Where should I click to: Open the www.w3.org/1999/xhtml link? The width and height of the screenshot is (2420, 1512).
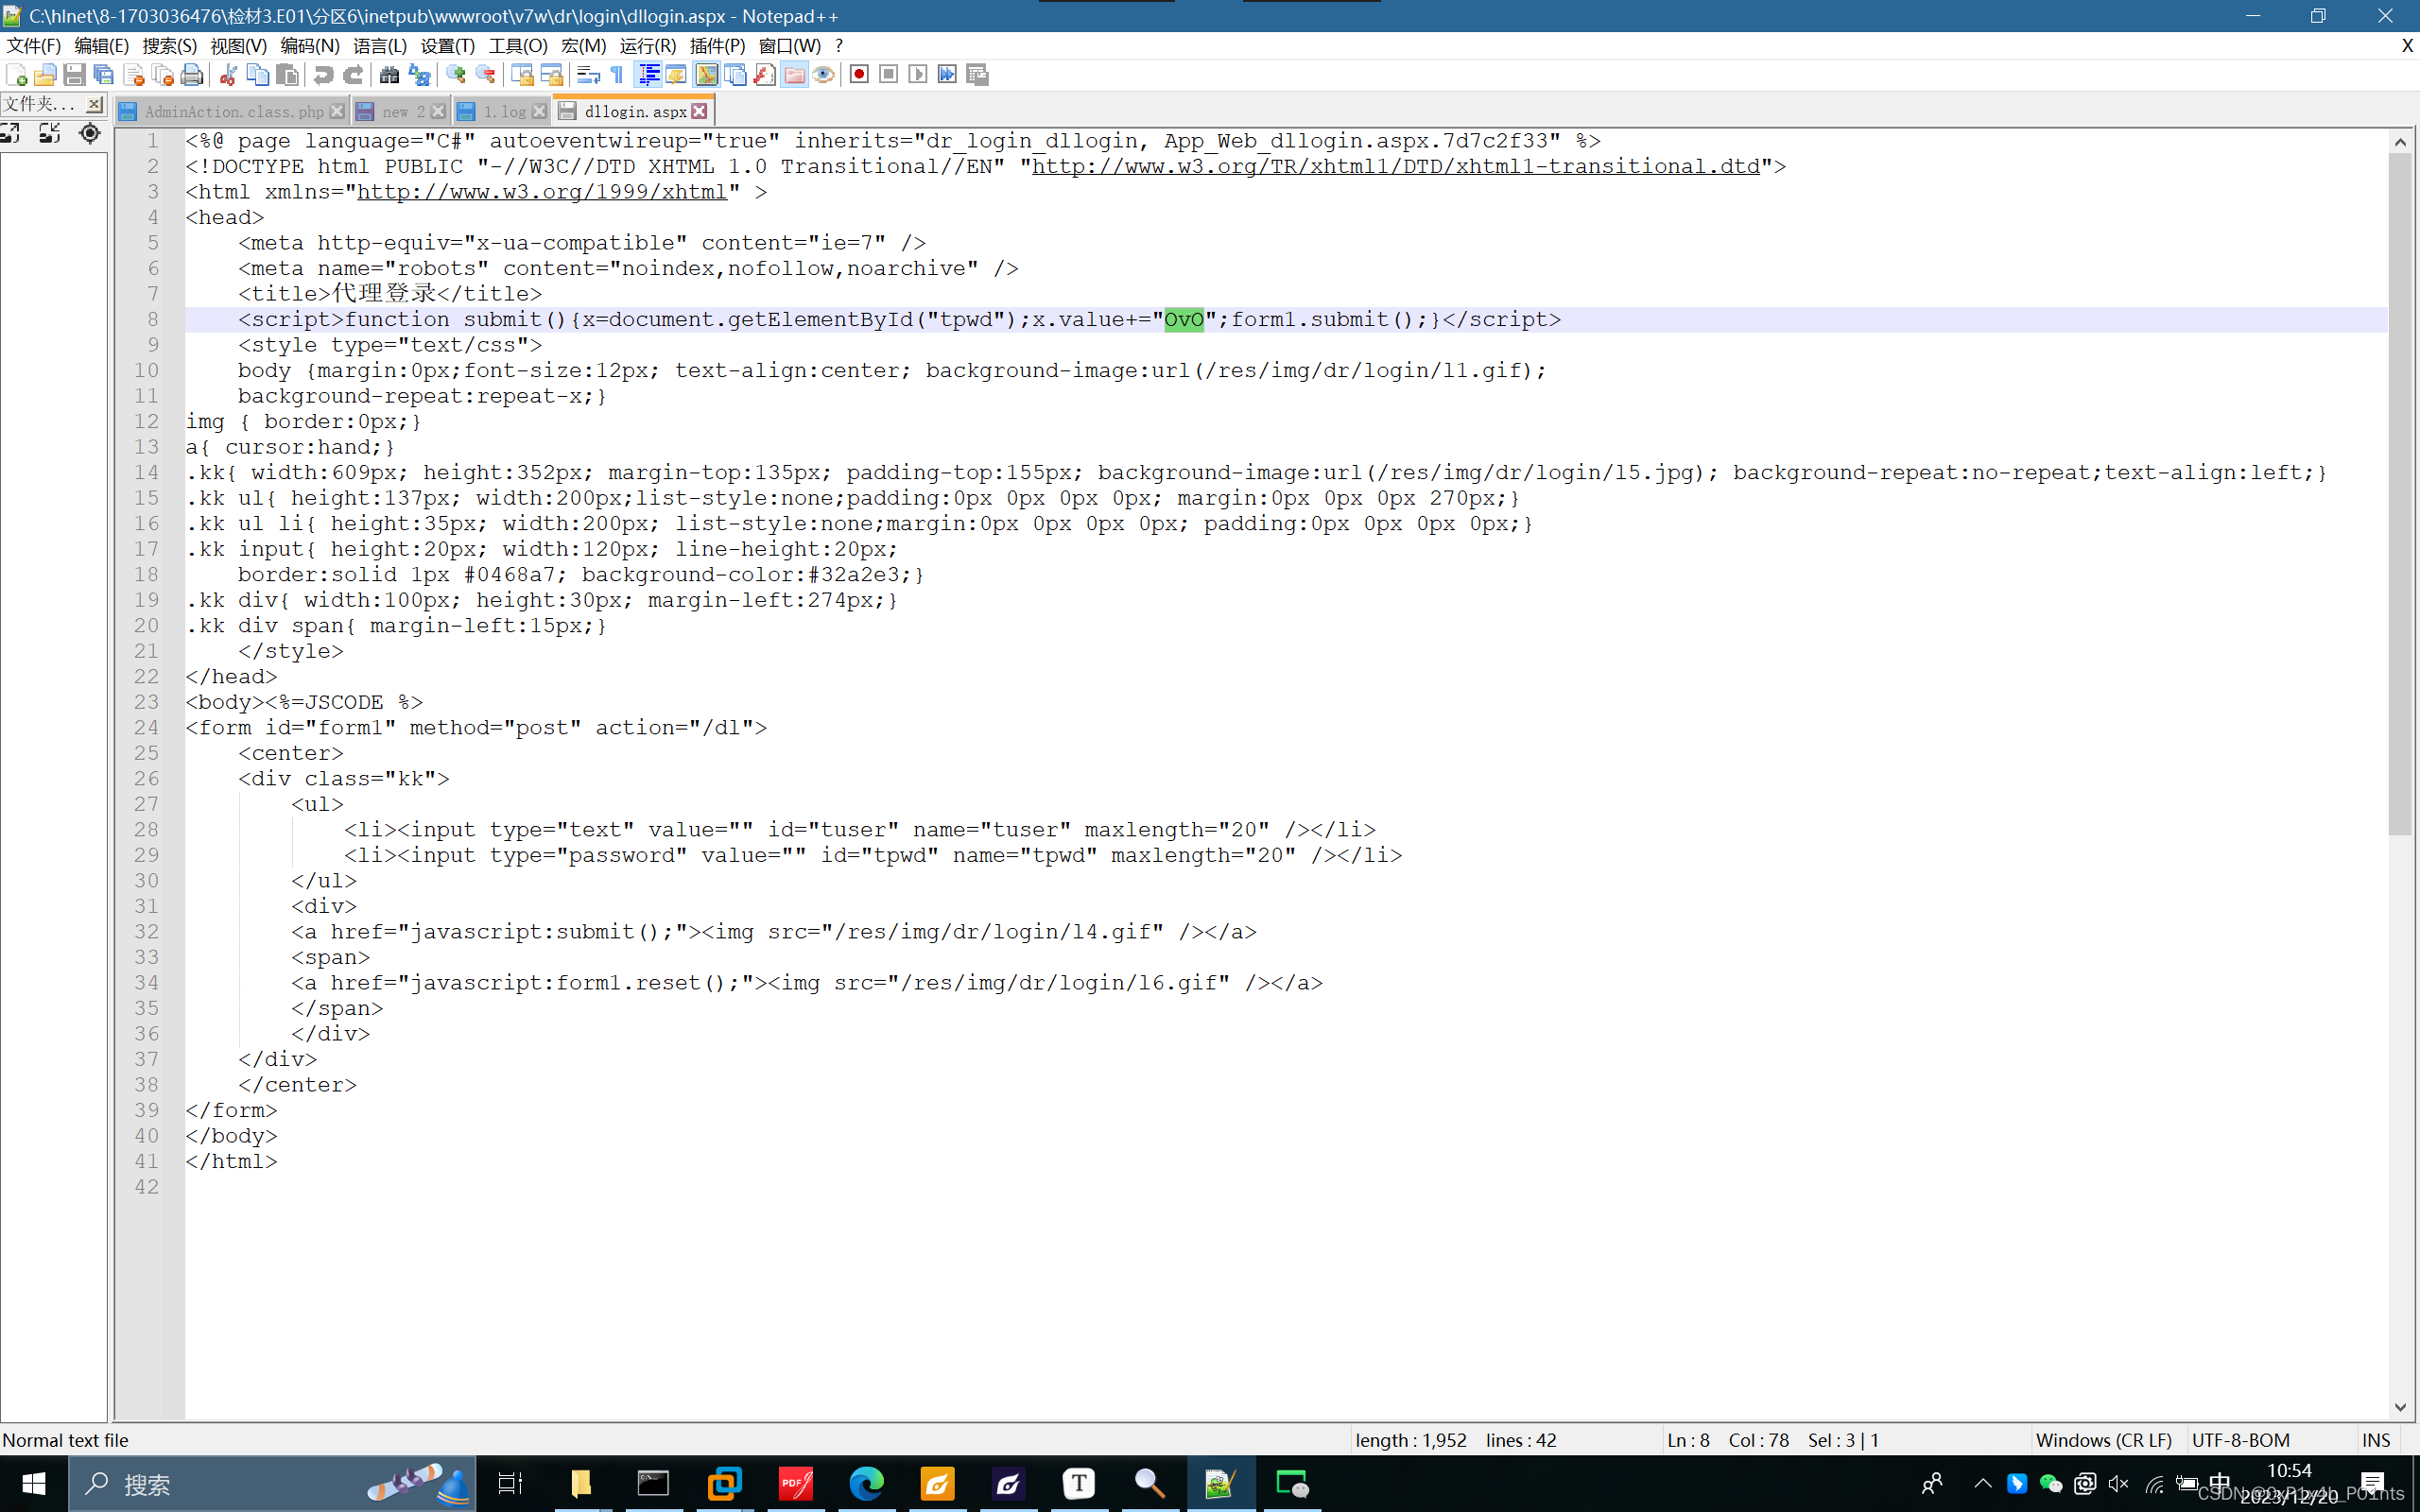(x=542, y=192)
